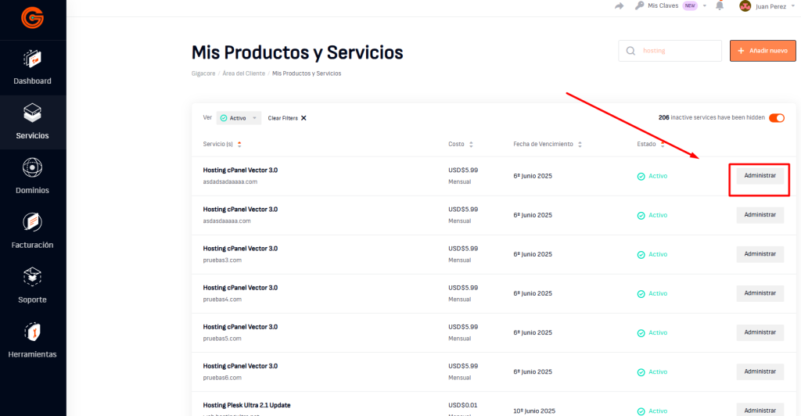Click the hosting search input field
The image size is (801, 416).
point(678,51)
